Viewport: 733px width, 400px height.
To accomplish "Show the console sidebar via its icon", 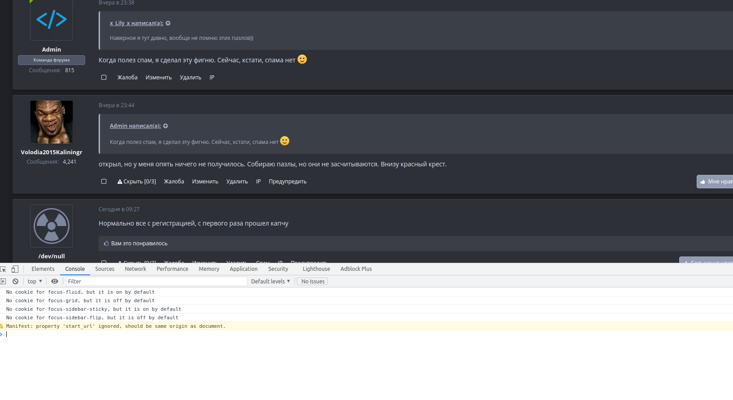I will coord(3,282).
